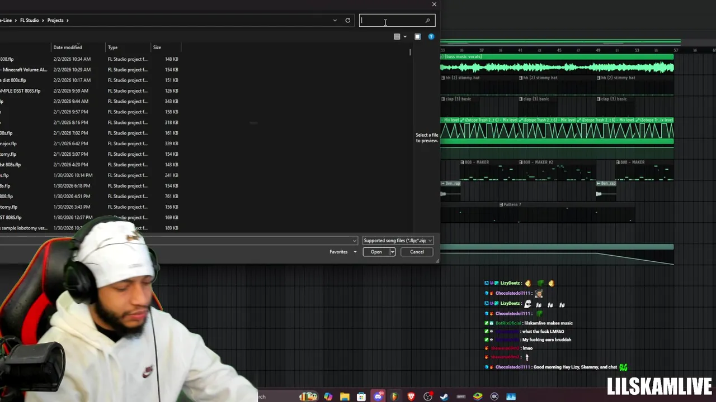The image size is (716, 402).
Task: Click the Open button's split arrow
Action: tap(392, 252)
